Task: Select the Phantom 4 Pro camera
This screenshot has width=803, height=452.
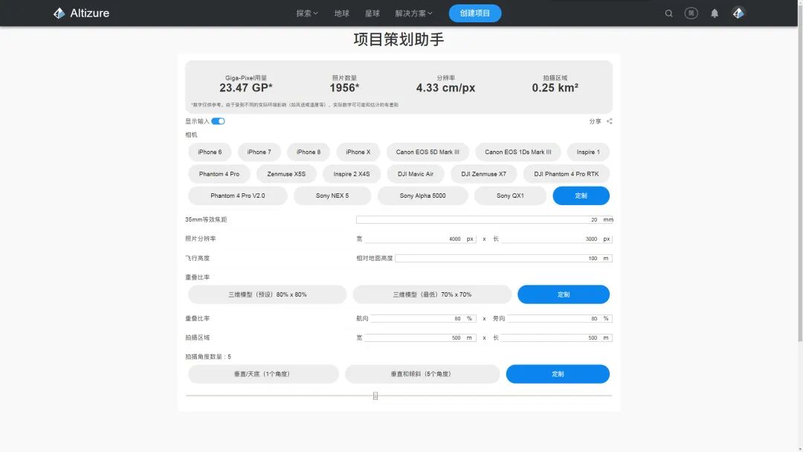Action: (x=219, y=174)
